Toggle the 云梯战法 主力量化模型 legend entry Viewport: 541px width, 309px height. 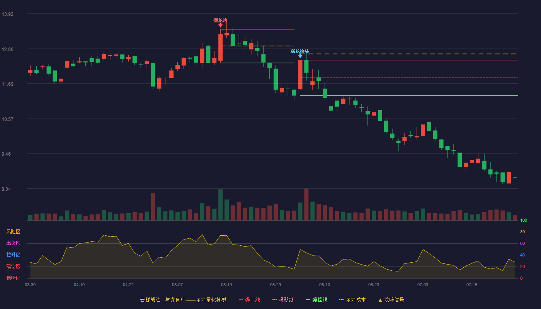pos(183,300)
